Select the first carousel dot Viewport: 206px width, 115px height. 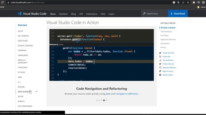click(x=97, y=100)
